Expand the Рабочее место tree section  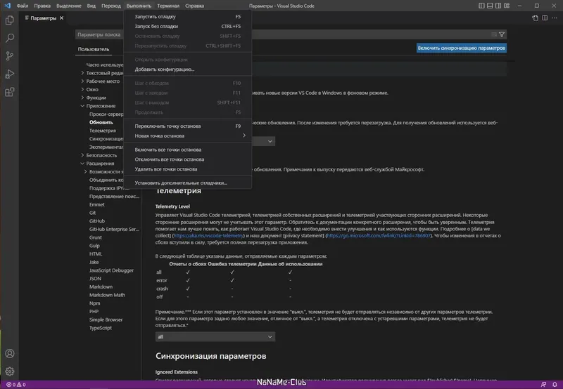pos(82,81)
